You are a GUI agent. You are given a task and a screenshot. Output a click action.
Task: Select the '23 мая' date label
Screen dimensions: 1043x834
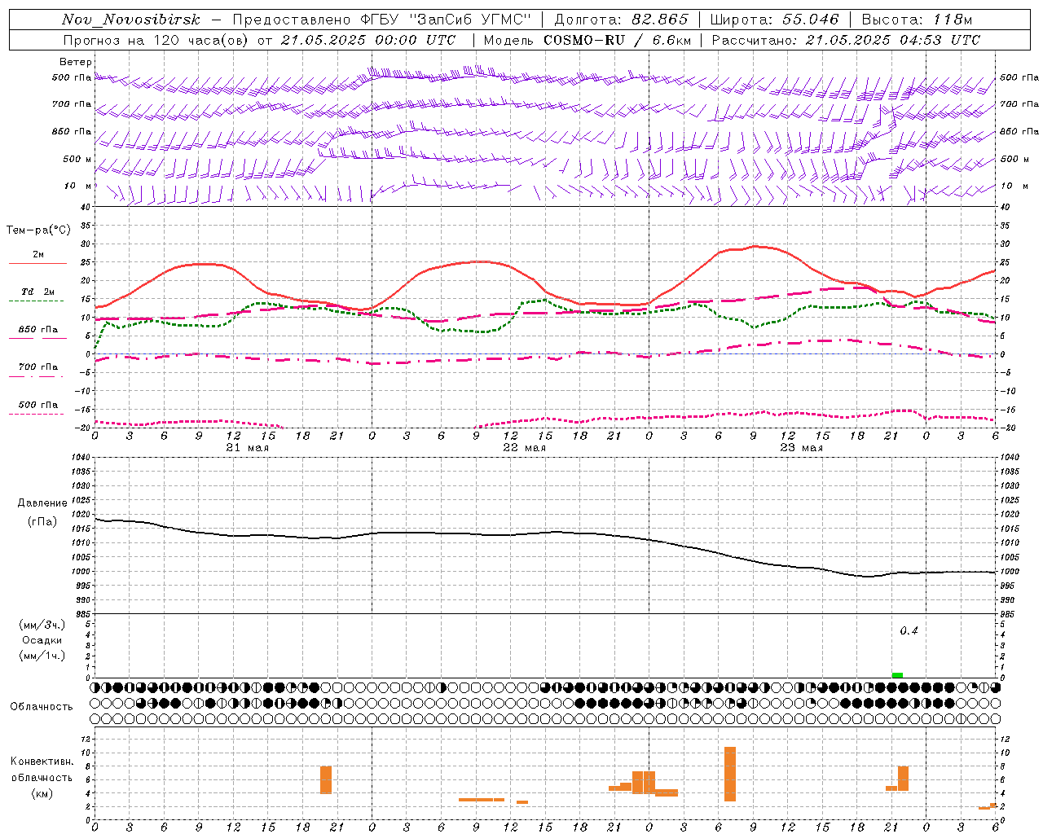[x=802, y=448]
